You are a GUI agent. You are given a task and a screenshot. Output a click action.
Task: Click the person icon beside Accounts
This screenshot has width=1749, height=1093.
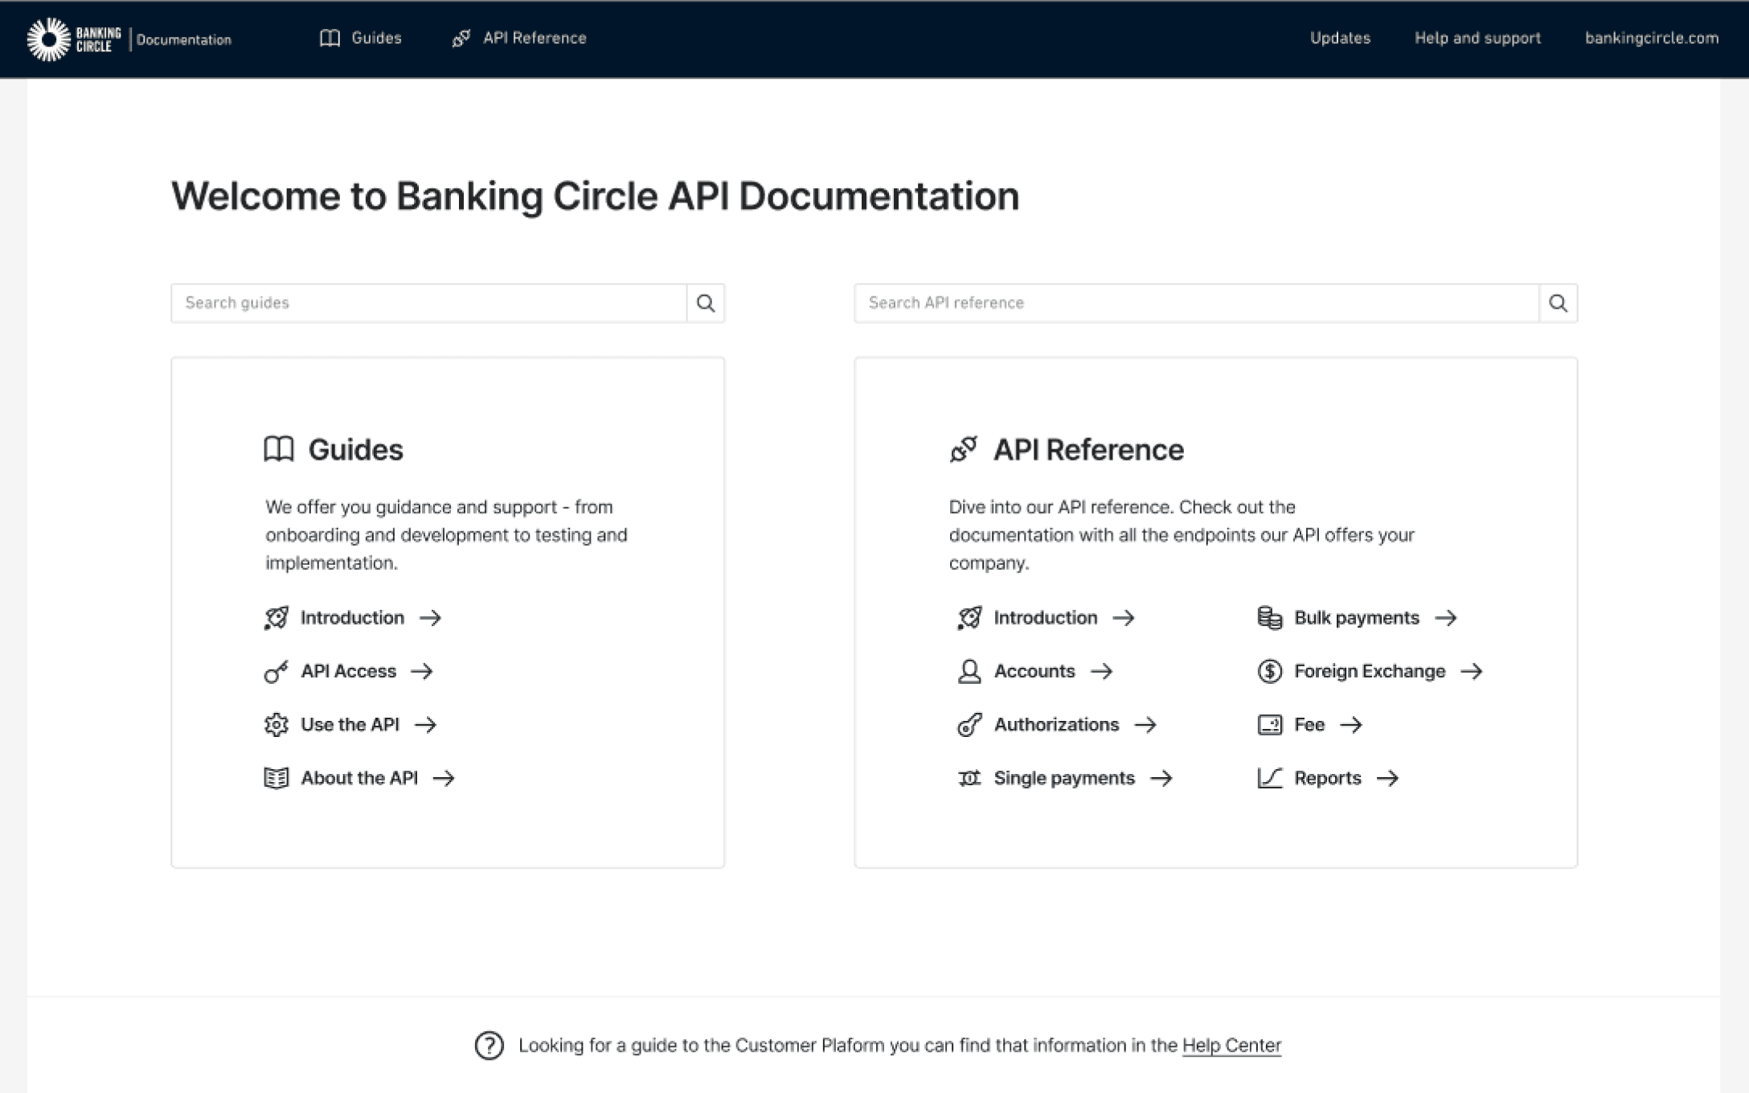click(969, 672)
